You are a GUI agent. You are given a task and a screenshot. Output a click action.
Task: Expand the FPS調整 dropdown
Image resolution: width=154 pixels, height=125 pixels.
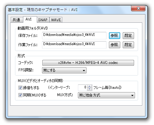pyautogui.click(x=64, y=70)
